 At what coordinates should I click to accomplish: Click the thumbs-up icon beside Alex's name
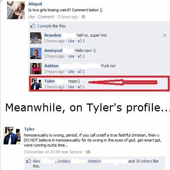[x=28, y=161]
